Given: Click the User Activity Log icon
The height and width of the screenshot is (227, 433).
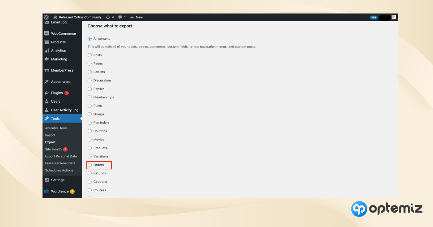Looking at the screenshot, I should (x=47, y=110).
